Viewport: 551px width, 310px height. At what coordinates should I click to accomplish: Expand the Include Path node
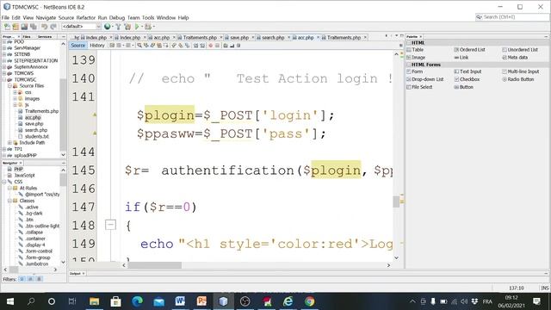tap(9, 143)
